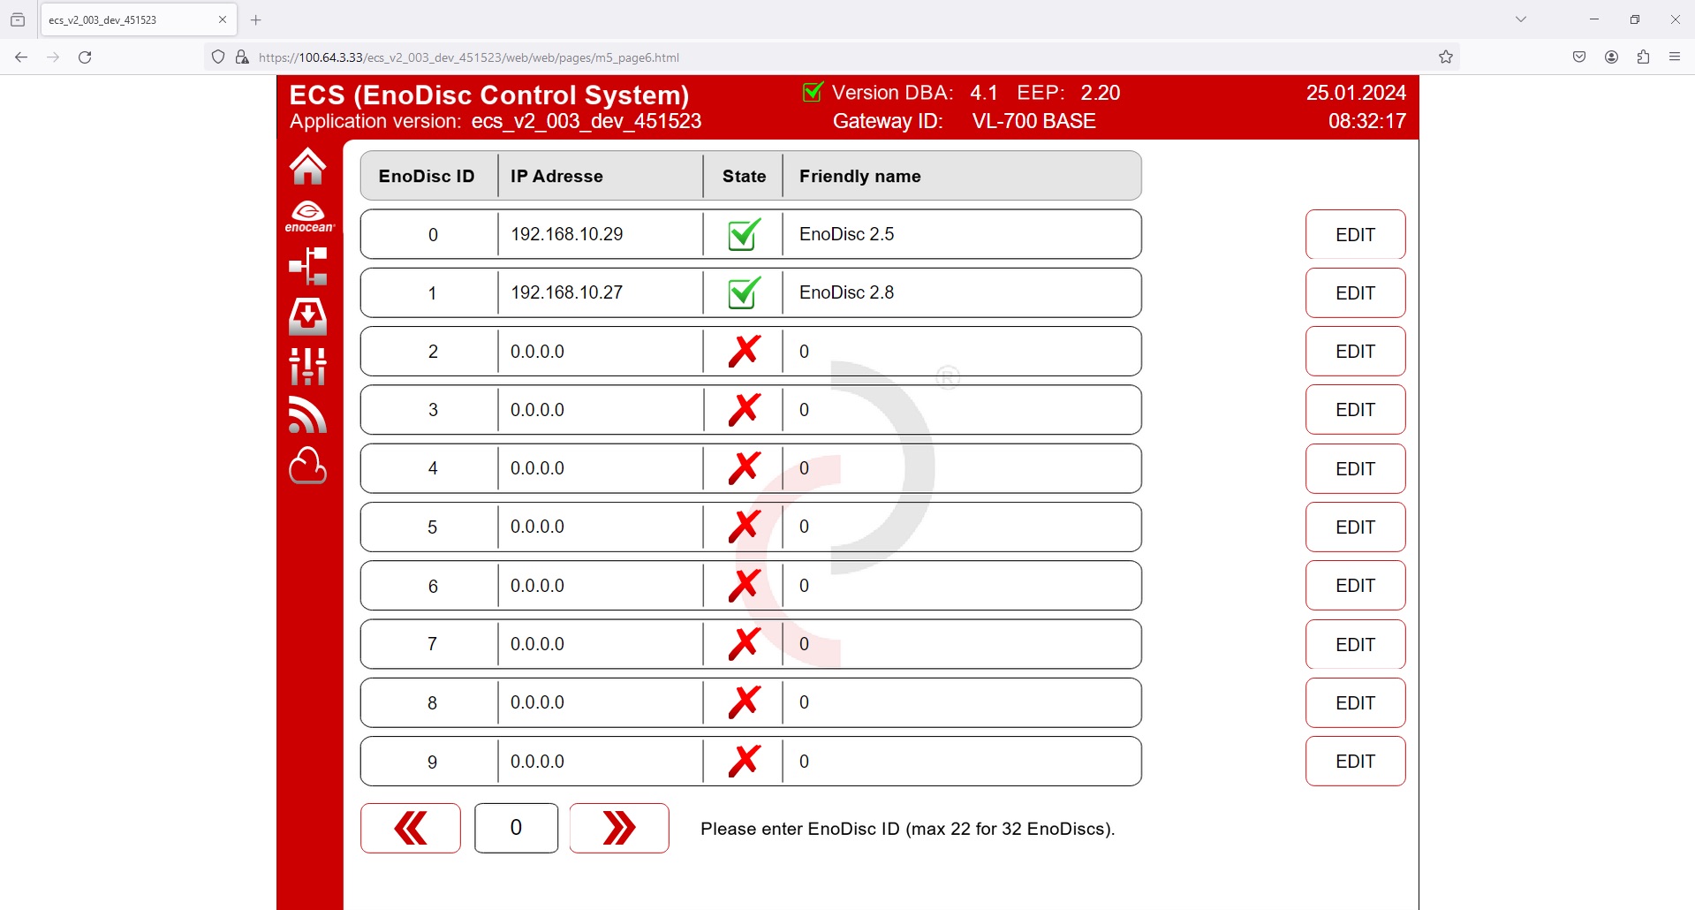Go to next page with double right arrows
Viewport: 1695px width, 910px height.
coord(618,828)
